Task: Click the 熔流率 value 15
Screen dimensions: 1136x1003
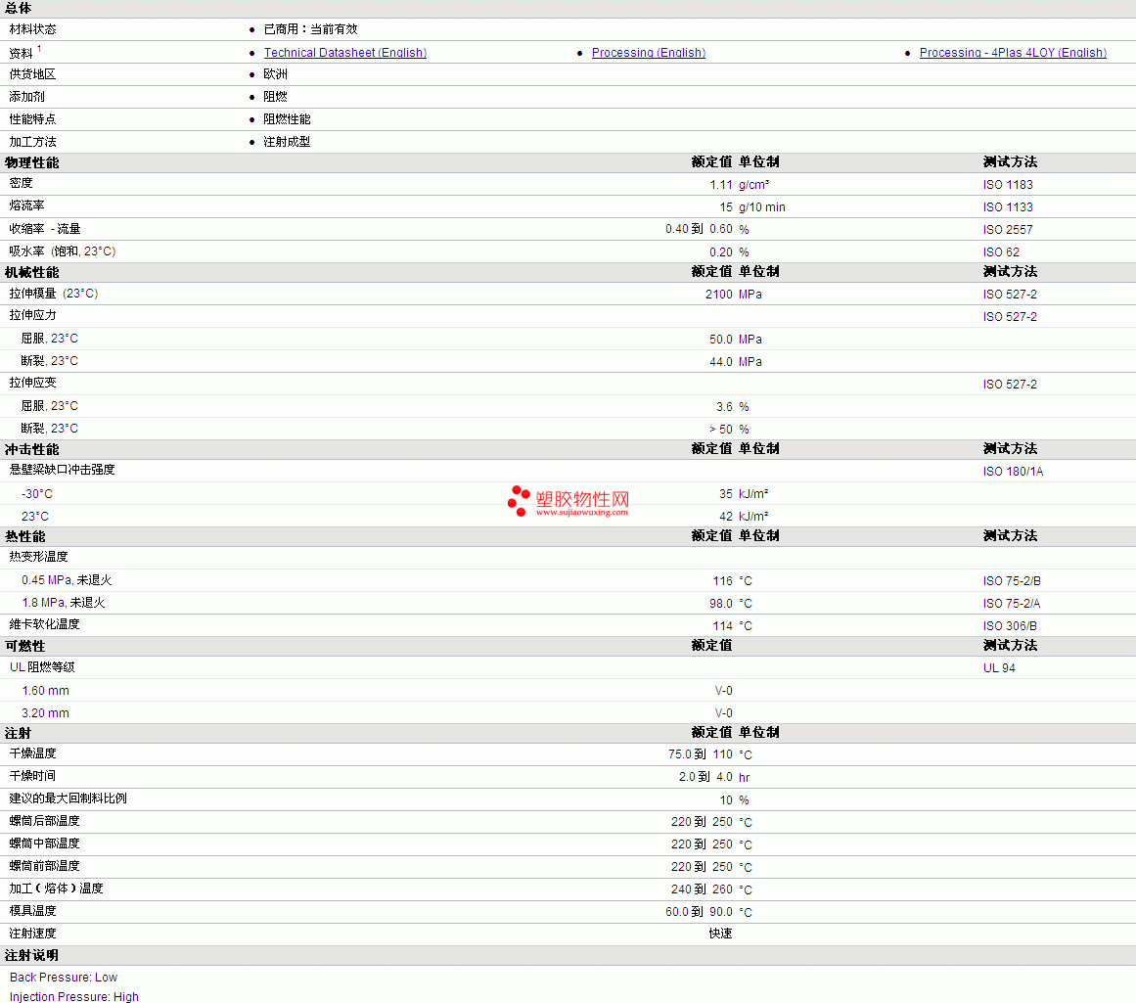Action: click(726, 207)
